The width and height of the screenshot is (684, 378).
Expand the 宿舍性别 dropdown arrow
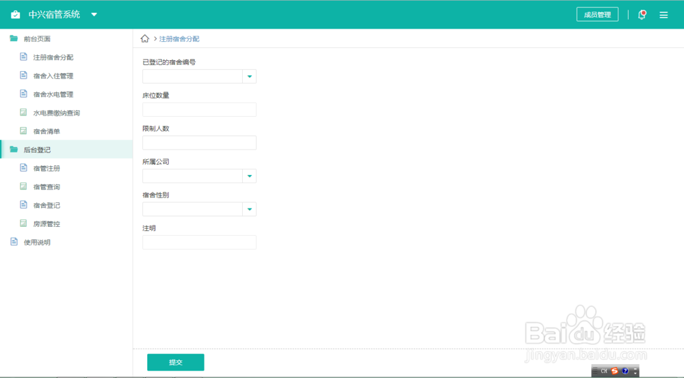point(250,209)
